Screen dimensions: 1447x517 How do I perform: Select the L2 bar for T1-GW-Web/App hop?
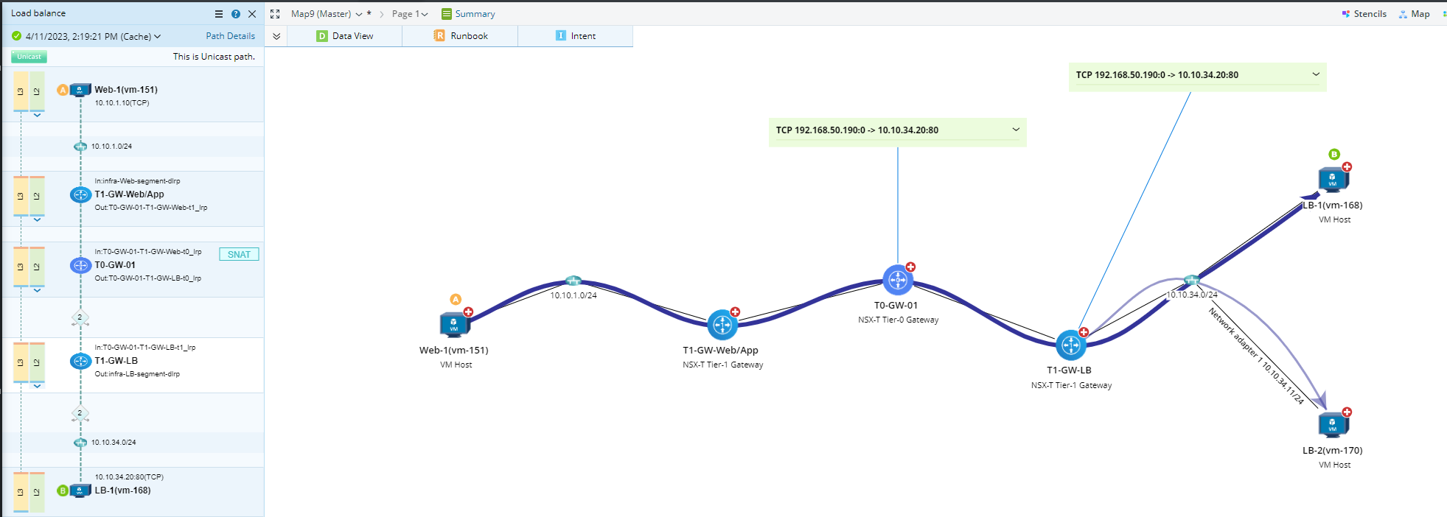pos(37,196)
